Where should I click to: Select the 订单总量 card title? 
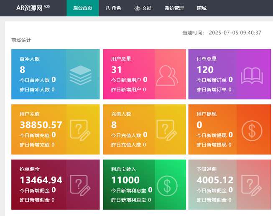pyautogui.click(x=207, y=59)
